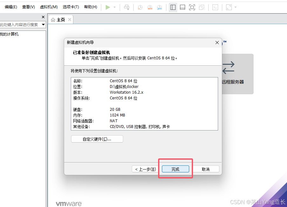287x207 pixels.
Task: Open the 虚拟机(M) menu
Action: [49, 7]
